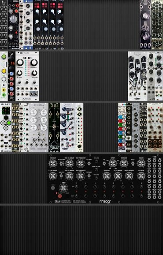163x255 pixels.
Task: Click the DFAM red Run/Stop button
Action: coord(60,196)
